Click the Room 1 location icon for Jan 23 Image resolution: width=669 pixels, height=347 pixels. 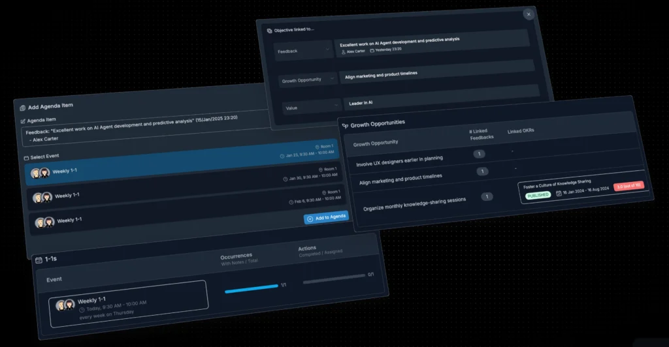click(317, 147)
